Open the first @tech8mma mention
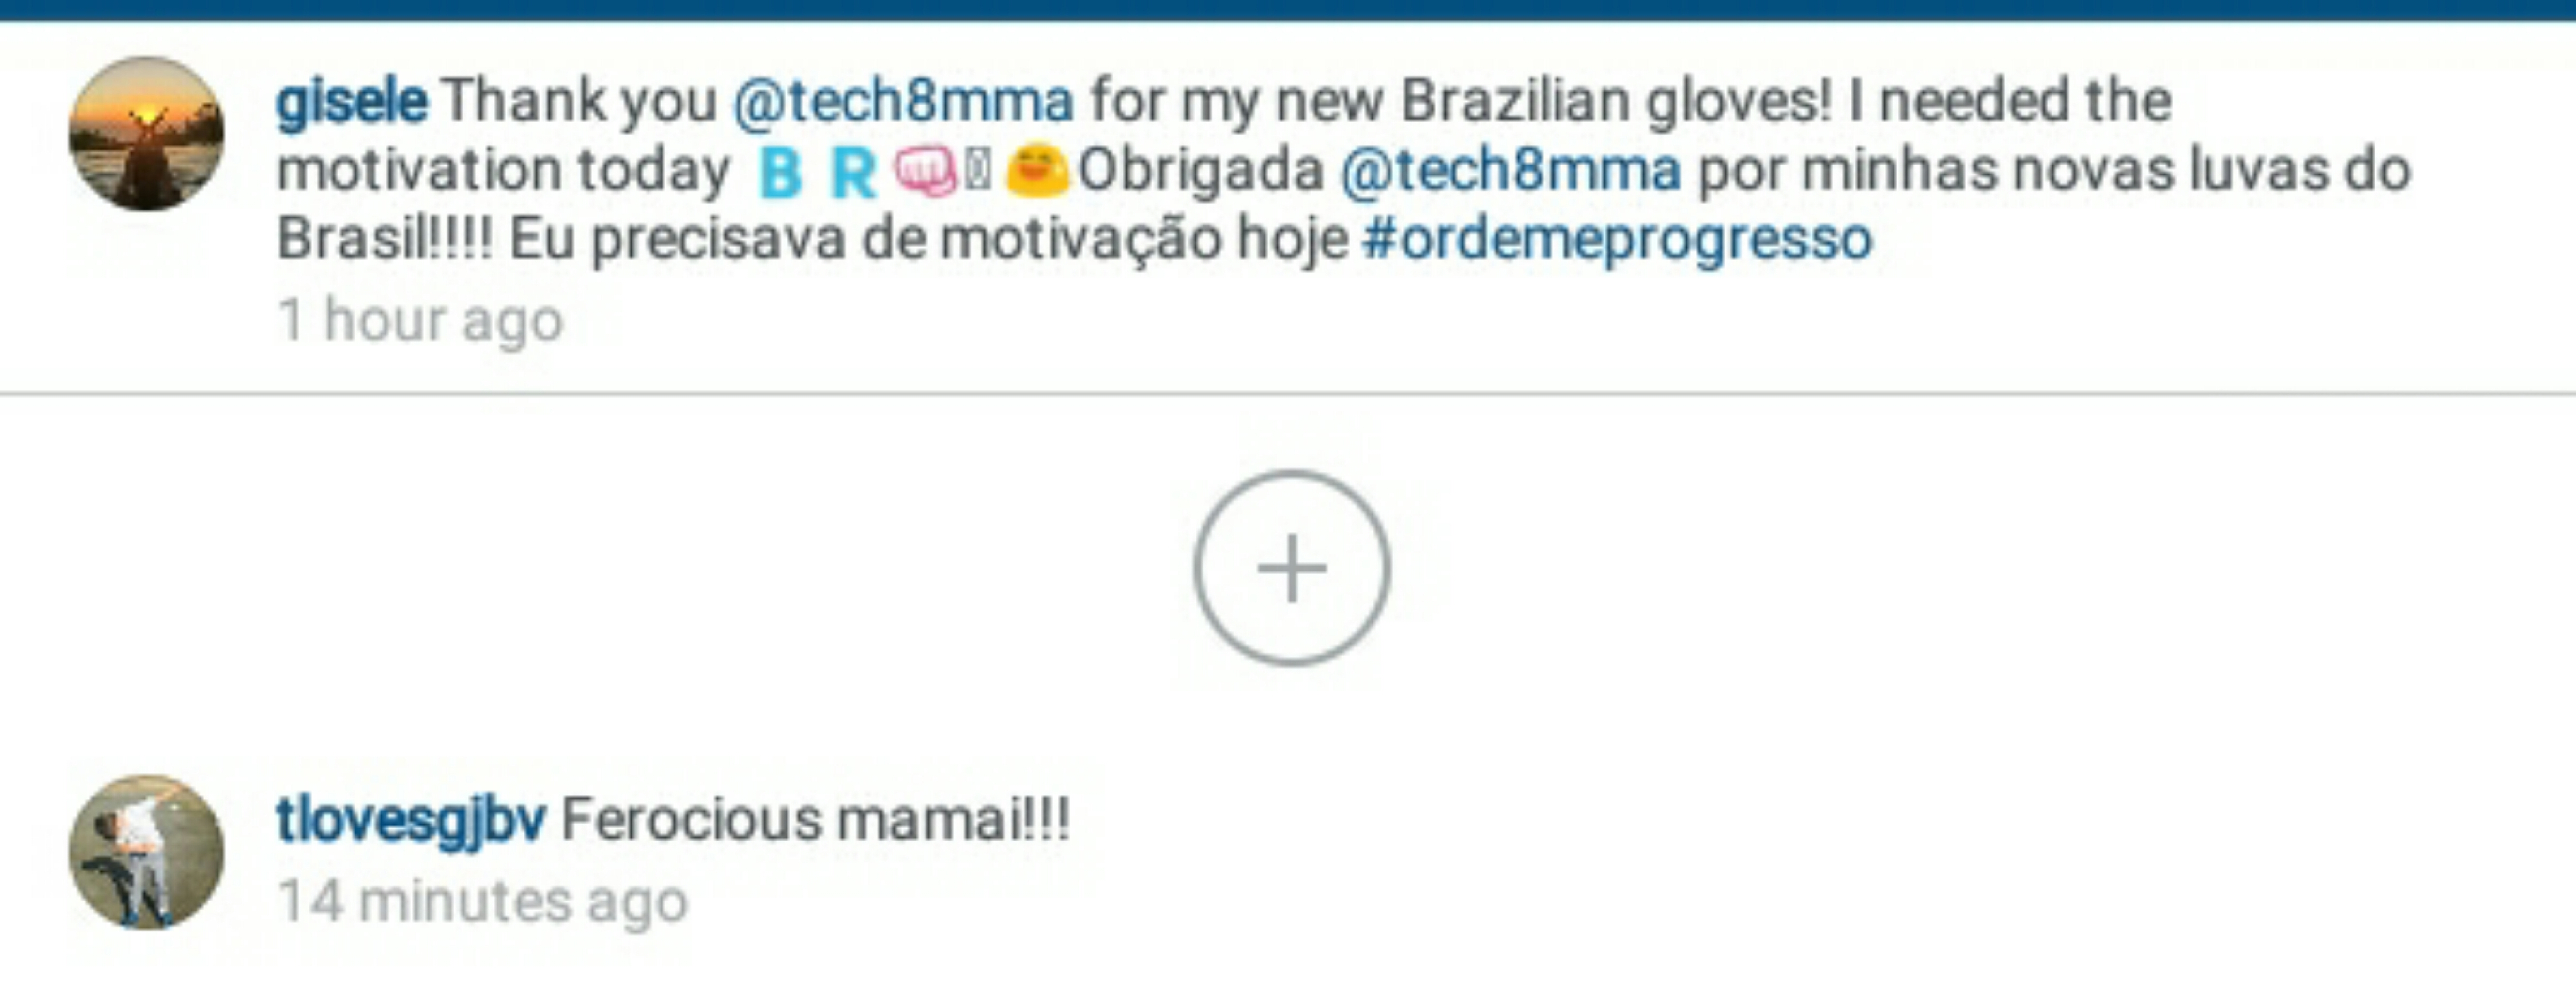 [903, 101]
